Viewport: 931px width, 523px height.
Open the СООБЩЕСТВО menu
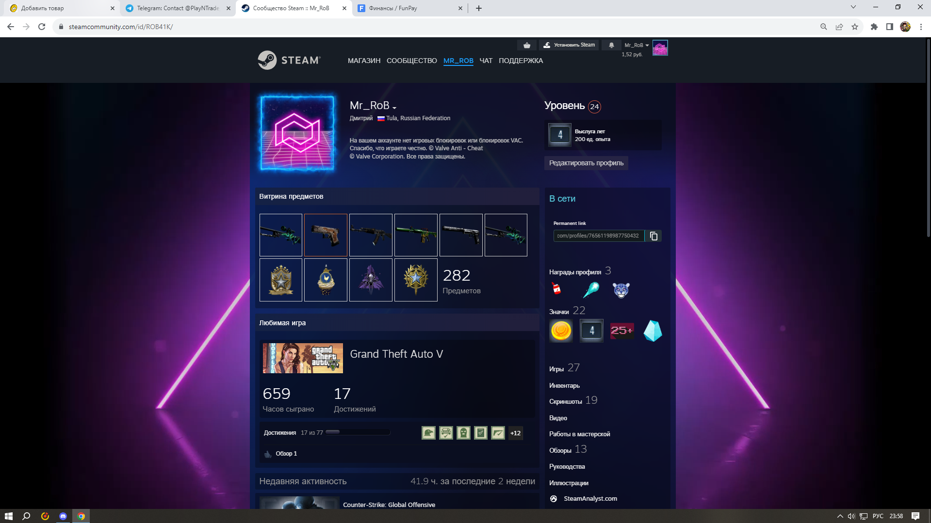coord(411,61)
